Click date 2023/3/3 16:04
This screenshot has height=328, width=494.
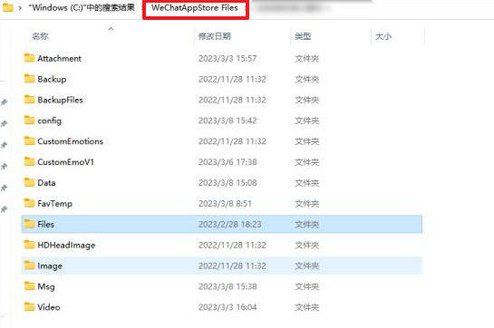[228, 307]
